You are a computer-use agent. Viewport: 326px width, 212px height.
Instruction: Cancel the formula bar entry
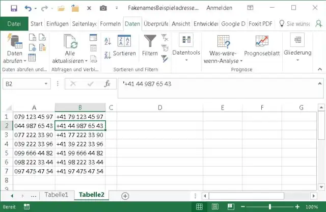pos(73,84)
